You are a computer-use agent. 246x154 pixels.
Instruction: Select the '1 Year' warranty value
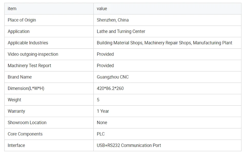[103, 111]
